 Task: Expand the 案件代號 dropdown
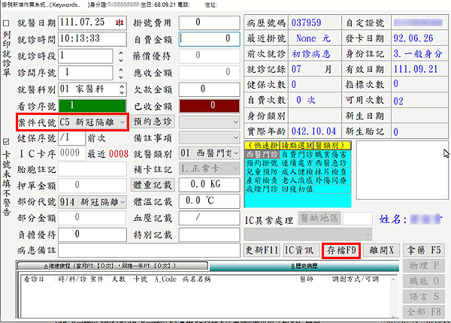[122, 122]
